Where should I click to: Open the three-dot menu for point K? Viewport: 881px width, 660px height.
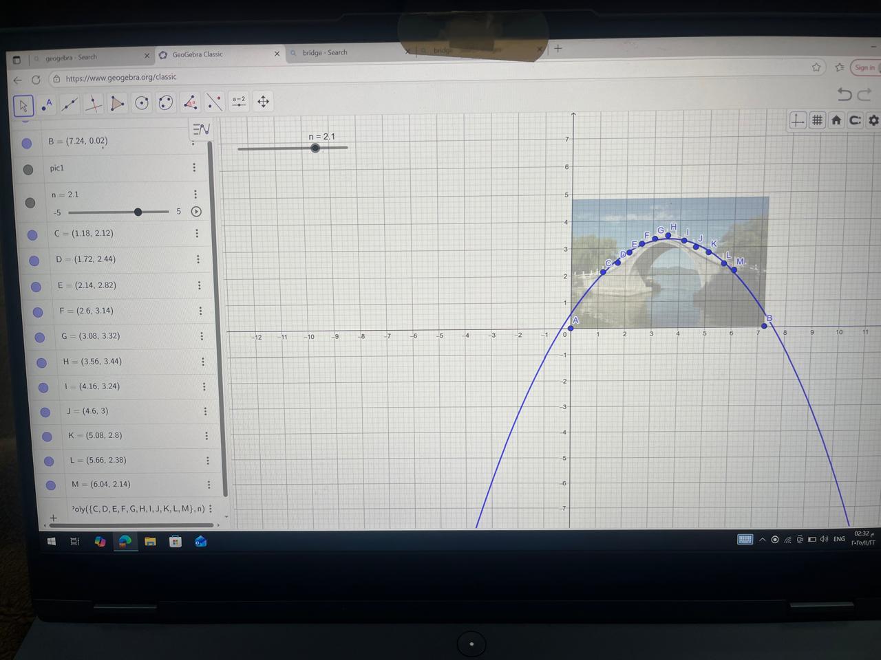[206, 436]
